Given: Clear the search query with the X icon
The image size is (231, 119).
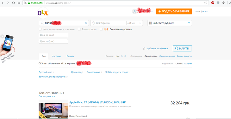Looking at the screenshot, I should pyautogui.click(x=86, y=23).
